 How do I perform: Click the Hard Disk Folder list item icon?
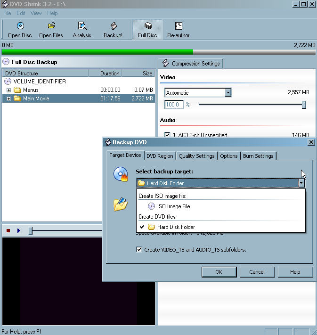pos(151,227)
